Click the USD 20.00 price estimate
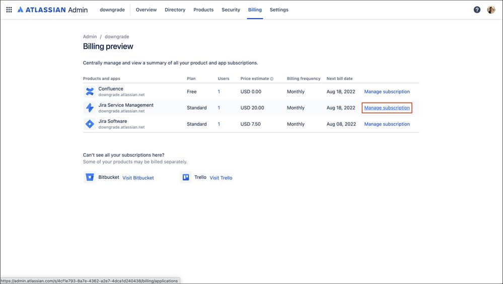503x284 pixels. click(x=252, y=108)
